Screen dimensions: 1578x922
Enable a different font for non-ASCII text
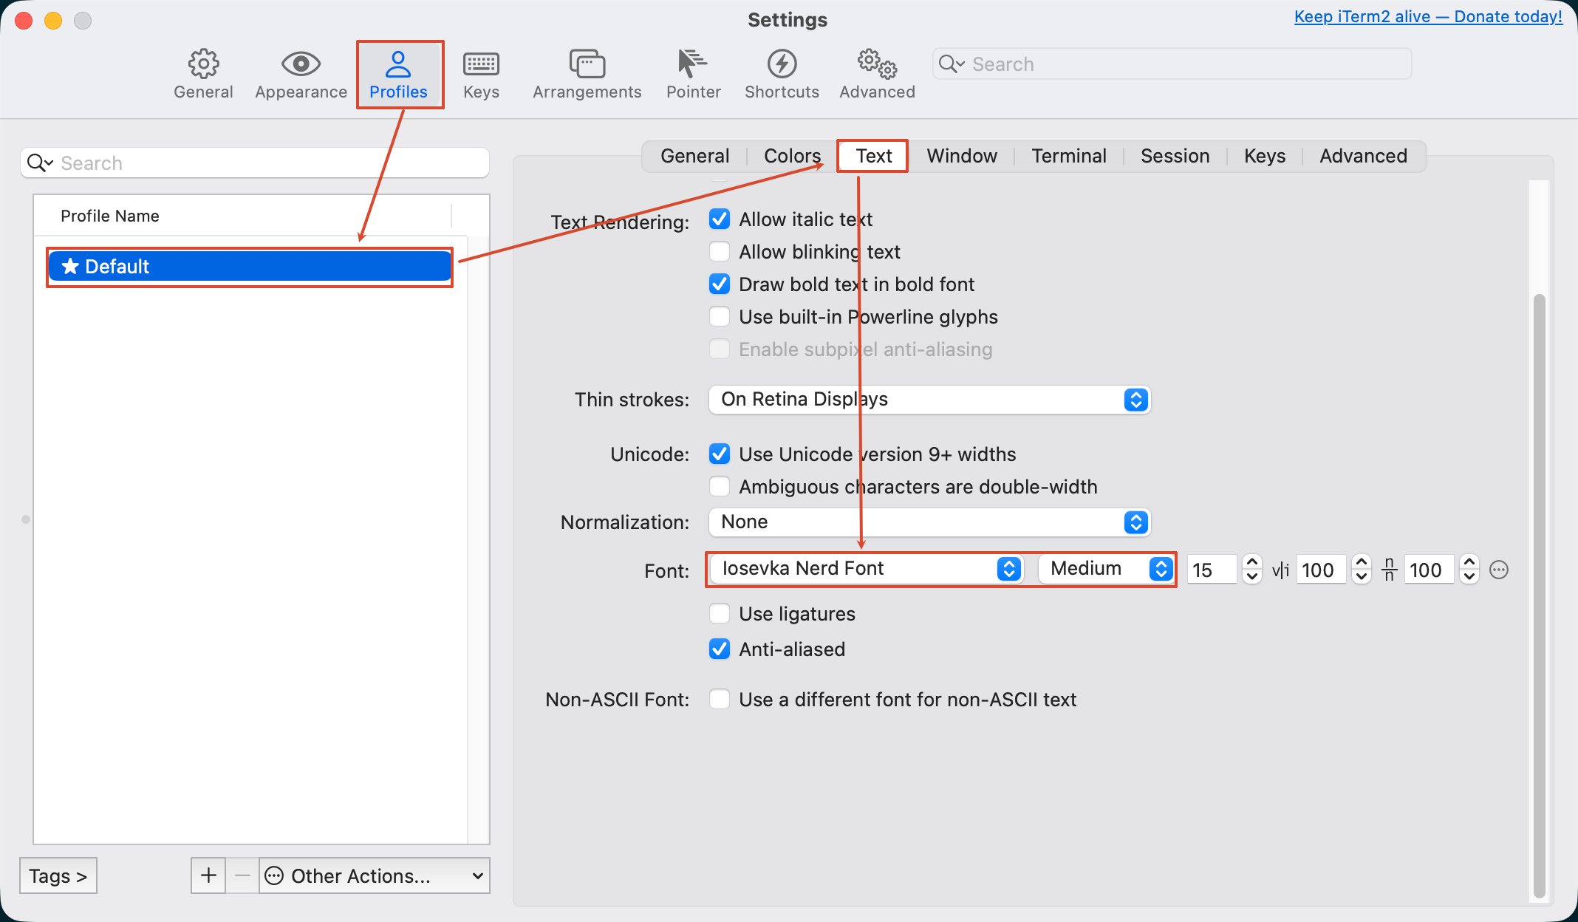(720, 700)
